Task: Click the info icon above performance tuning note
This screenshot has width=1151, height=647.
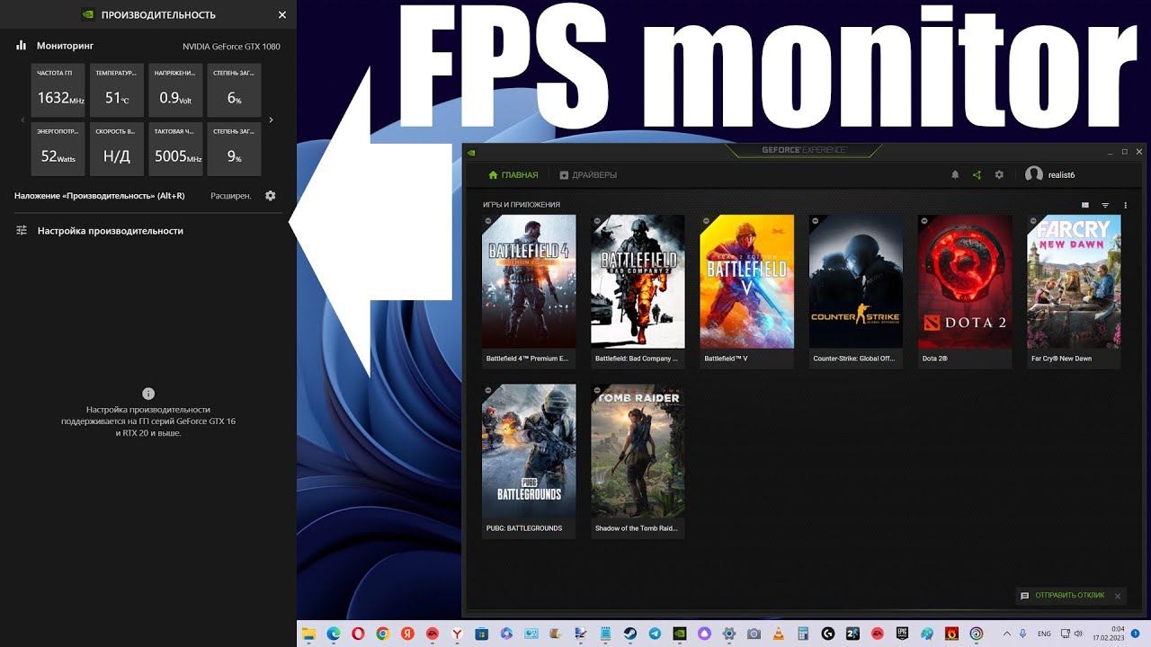Action: pyautogui.click(x=148, y=394)
